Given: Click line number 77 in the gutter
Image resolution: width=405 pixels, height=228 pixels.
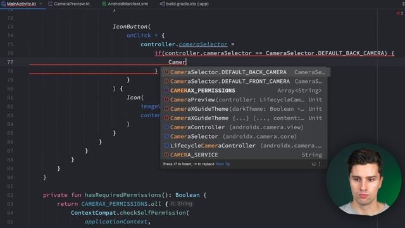Looking at the screenshot, I should (x=10, y=62).
